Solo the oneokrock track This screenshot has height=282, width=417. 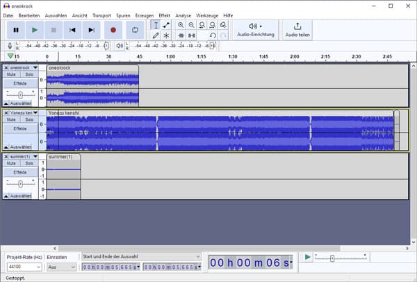[x=29, y=74]
